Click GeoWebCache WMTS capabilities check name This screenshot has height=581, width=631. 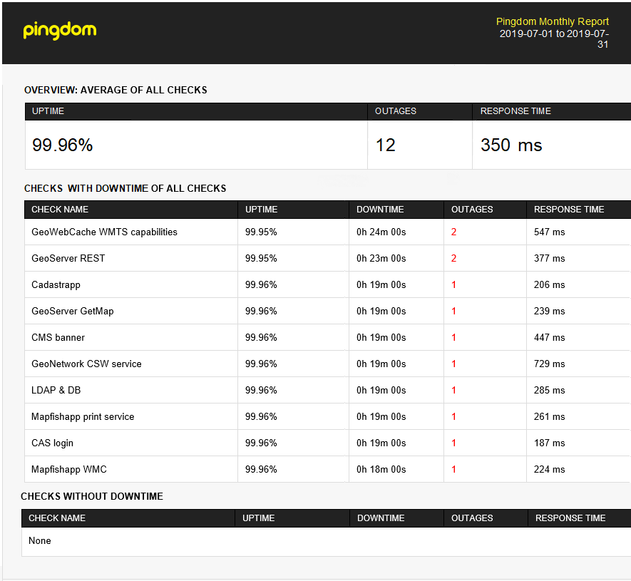point(104,232)
